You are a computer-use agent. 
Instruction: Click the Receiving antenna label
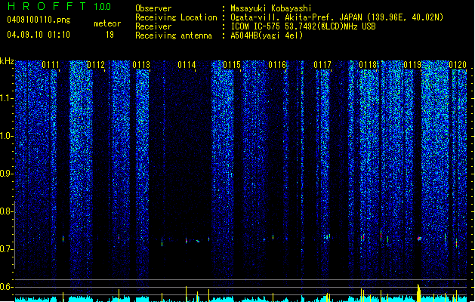pyautogui.click(x=174, y=35)
